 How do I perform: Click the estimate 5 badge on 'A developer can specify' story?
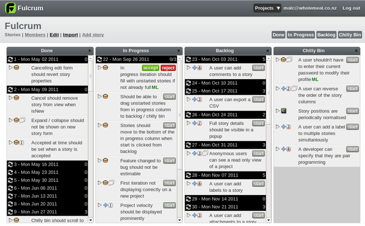pos(288,149)
